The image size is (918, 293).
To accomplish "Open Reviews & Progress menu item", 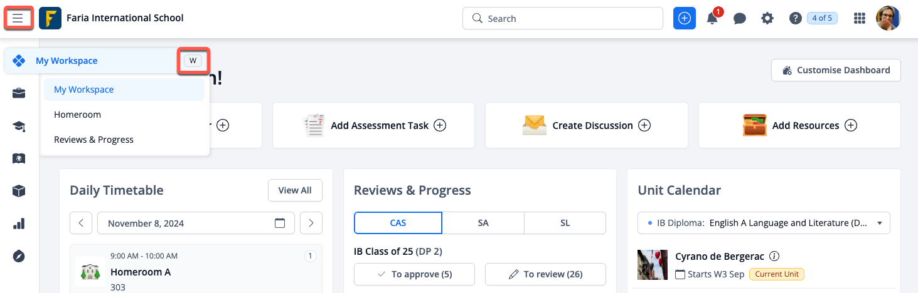I will point(93,140).
